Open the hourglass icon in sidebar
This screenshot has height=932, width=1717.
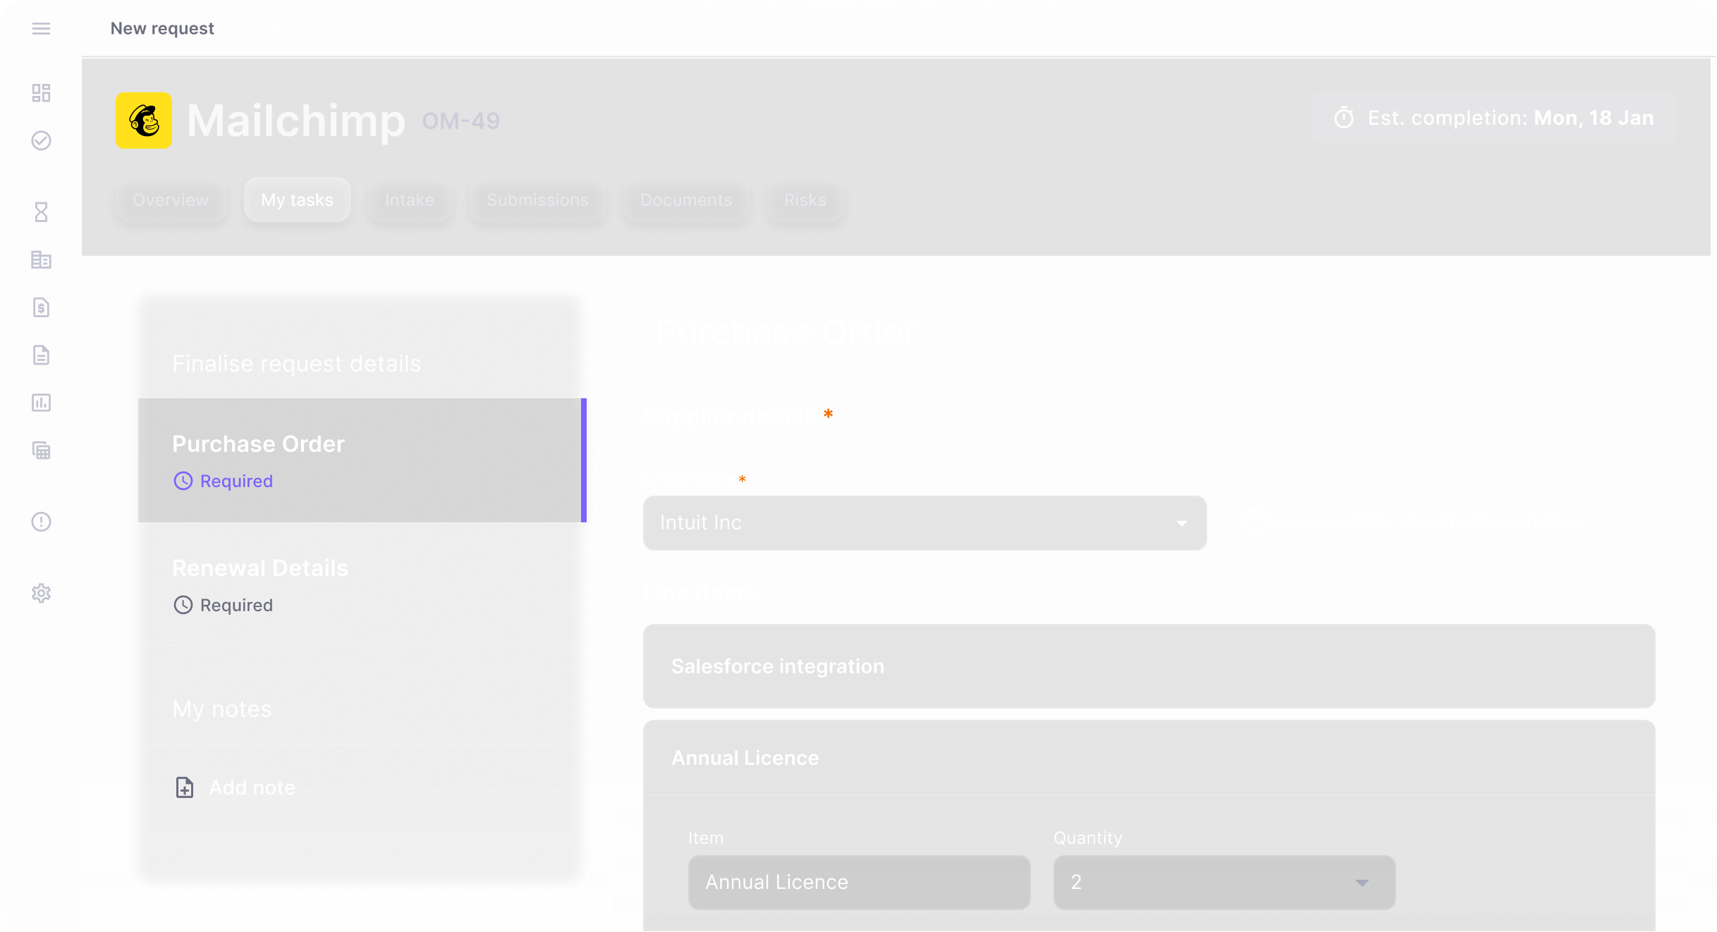coord(41,212)
